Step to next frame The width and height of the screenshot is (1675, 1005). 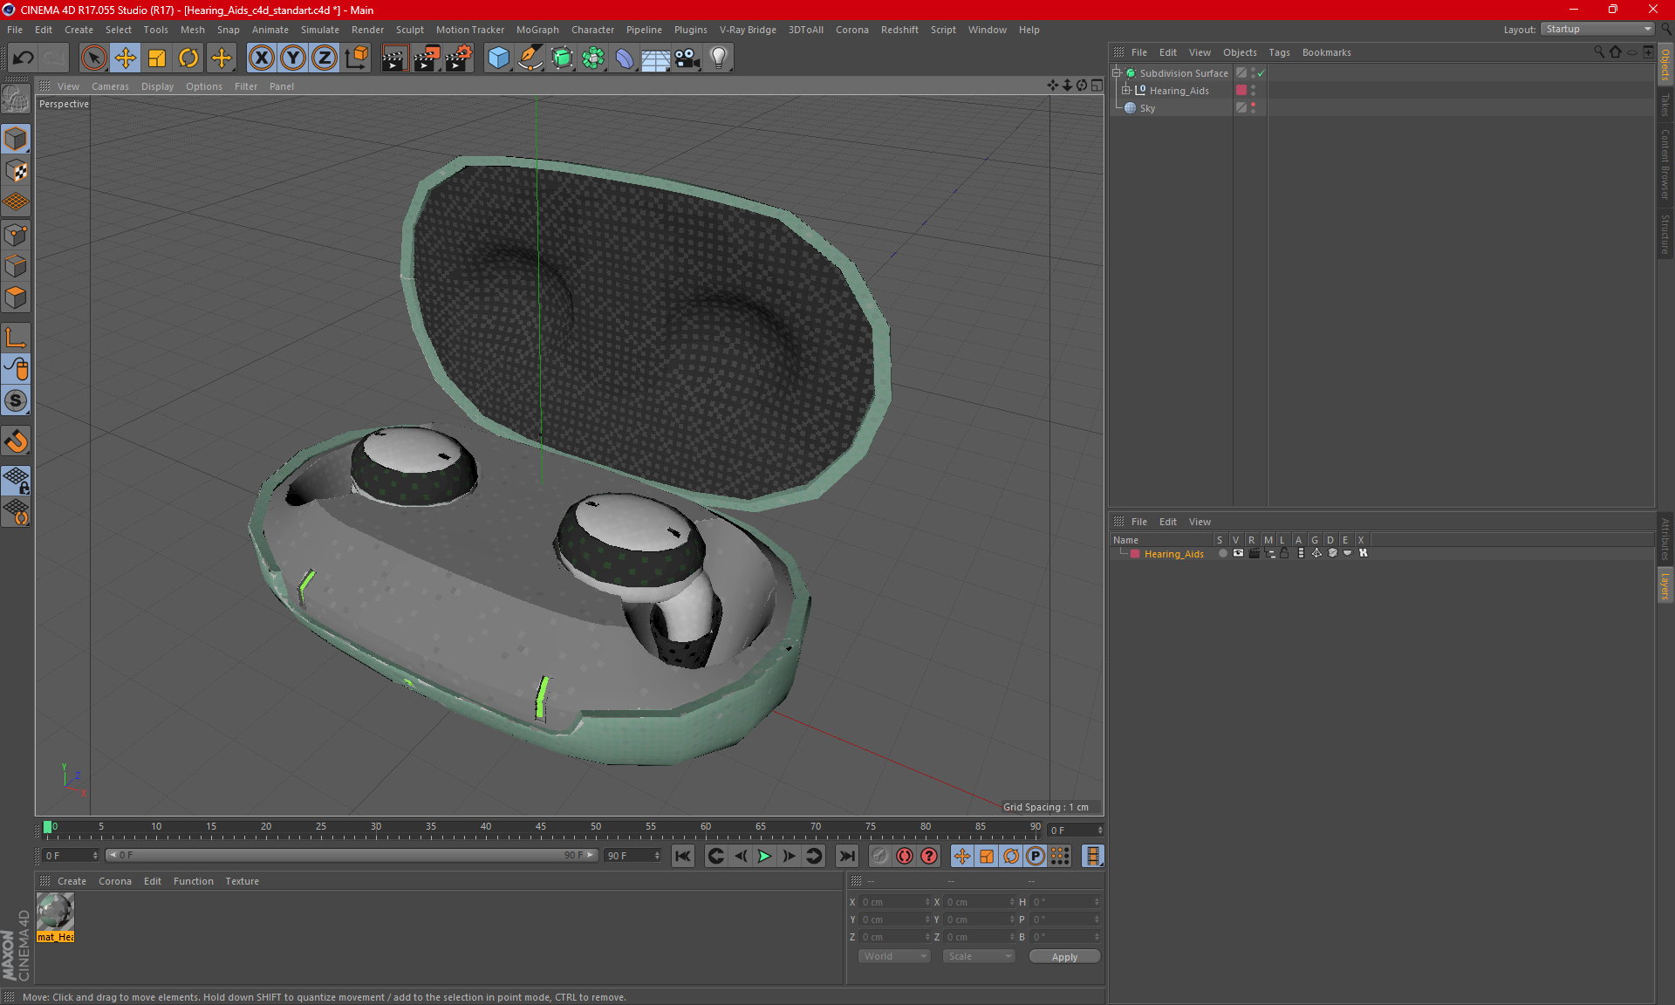[x=789, y=856]
